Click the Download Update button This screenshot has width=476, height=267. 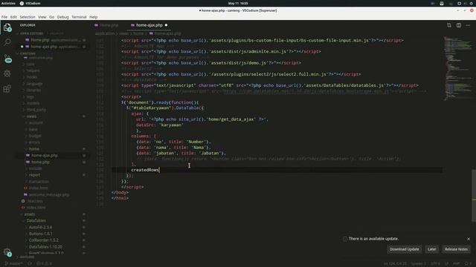tap(405, 249)
